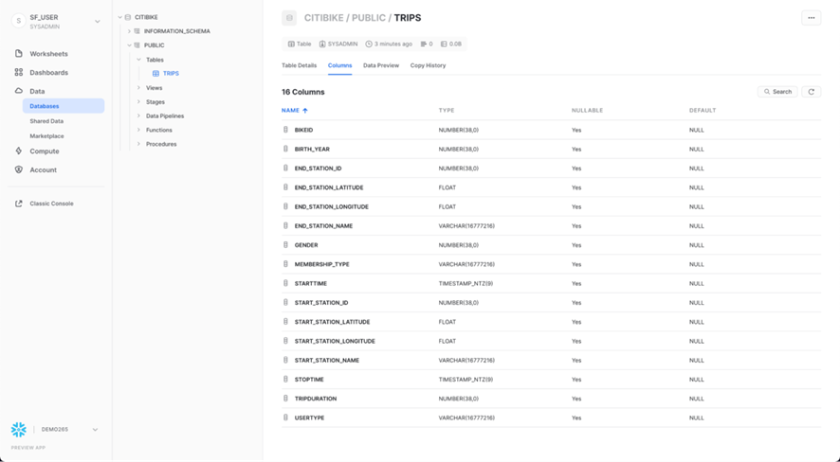The height and width of the screenshot is (462, 840).
Task: Click the Search columns button
Action: point(777,92)
